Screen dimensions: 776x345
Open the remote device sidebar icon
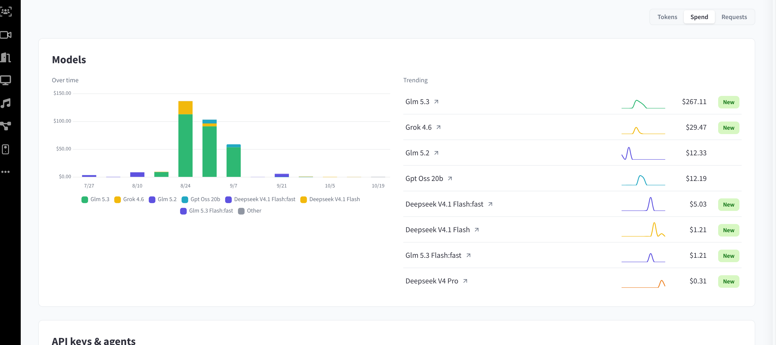(5, 149)
